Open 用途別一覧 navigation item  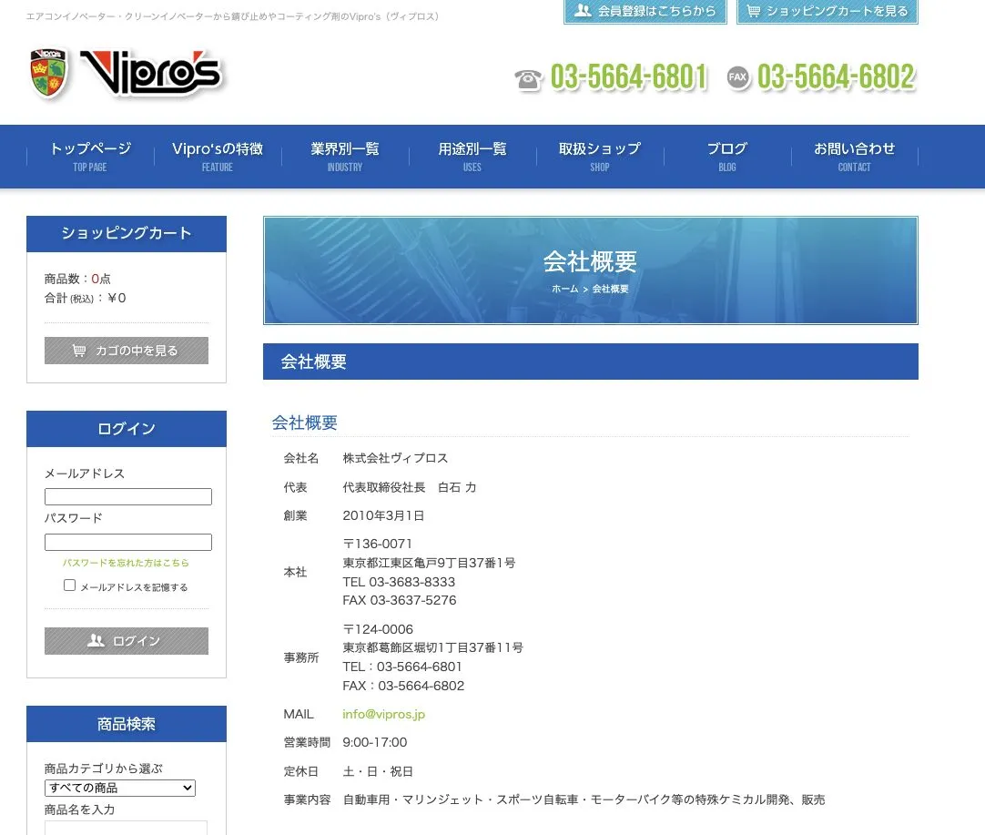(x=472, y=156)
